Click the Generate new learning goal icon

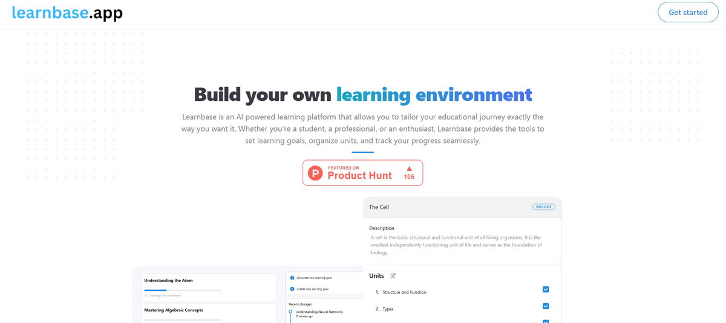[x=292, y=278]
